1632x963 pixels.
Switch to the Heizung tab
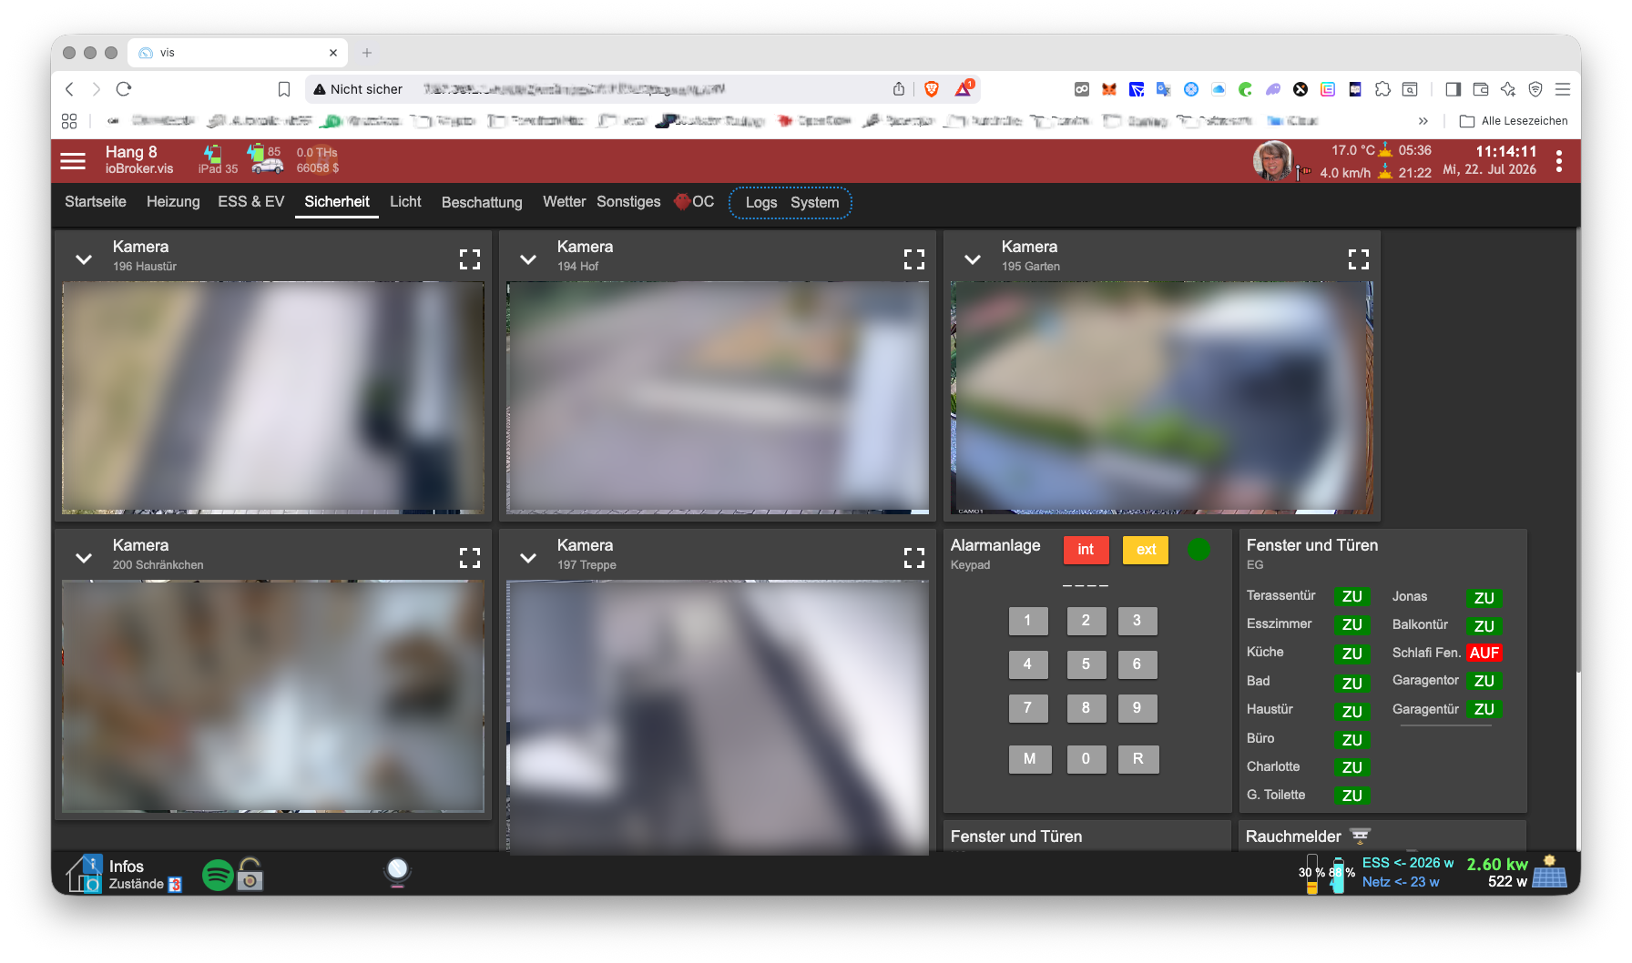coord(173,201)
